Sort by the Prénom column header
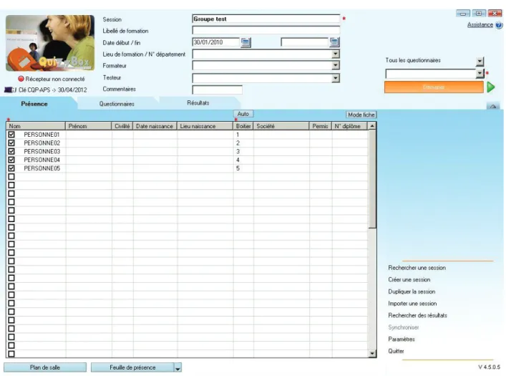The width and height of the screenshot is (506, 376). click(x=89, y=126)
